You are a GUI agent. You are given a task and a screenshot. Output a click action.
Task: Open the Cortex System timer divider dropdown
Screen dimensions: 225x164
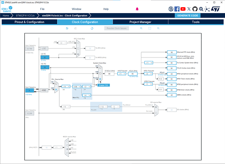[149, 63]
